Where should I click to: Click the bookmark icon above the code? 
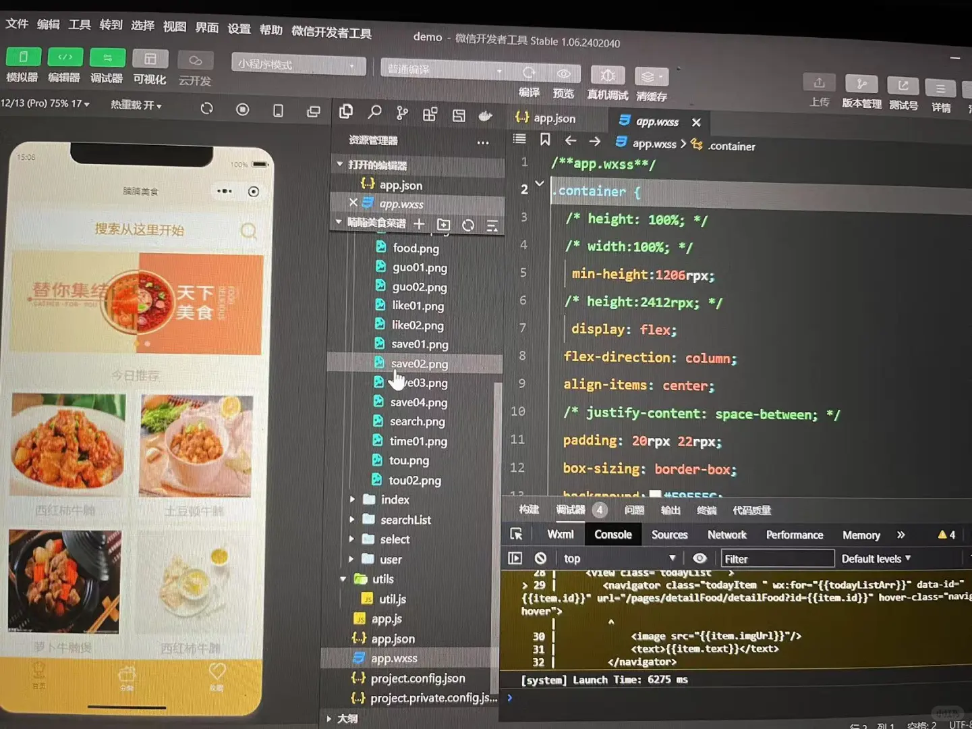pyautogui.click(x=545, y=139)
